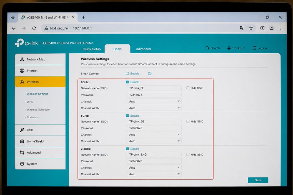The height and width of the screenshot is (195, 293).
Task: Expand the 6GHz Channel dropdown
Action: pyautogui.click(x=154, y=101)
